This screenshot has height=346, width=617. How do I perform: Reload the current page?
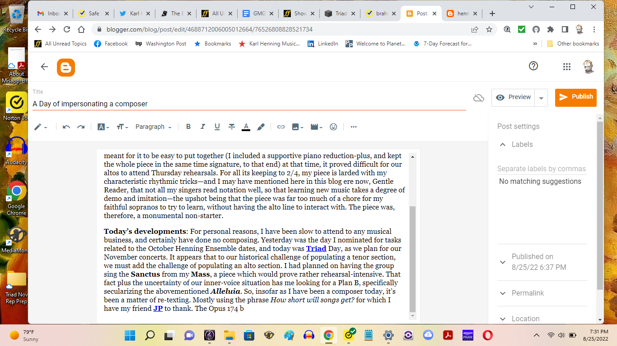pyautogui.click(x=67, y=29)
